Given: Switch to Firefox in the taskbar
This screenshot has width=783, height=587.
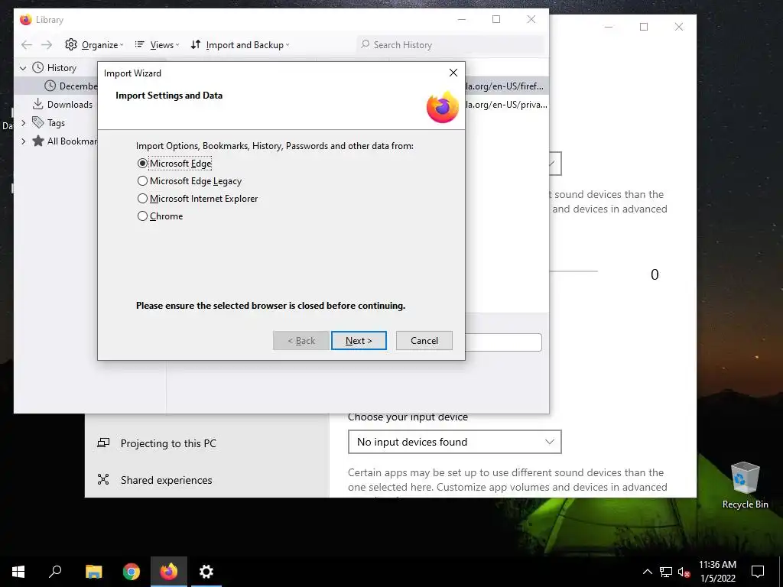Looking at the screenshot, I should [169, 572].
